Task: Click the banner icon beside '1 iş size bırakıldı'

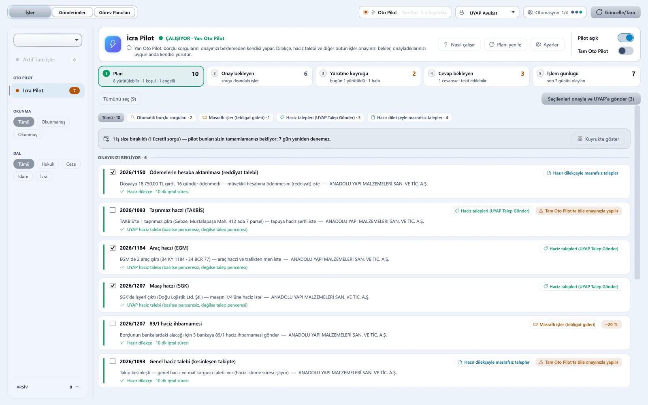Action: click(106, 139)
